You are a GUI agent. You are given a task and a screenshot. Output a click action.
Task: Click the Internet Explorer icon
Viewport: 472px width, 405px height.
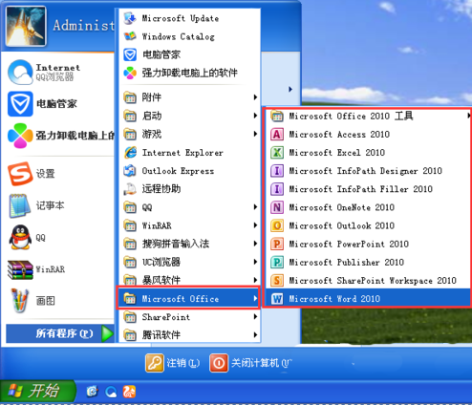pyautogui.click(x=130, y=153)
